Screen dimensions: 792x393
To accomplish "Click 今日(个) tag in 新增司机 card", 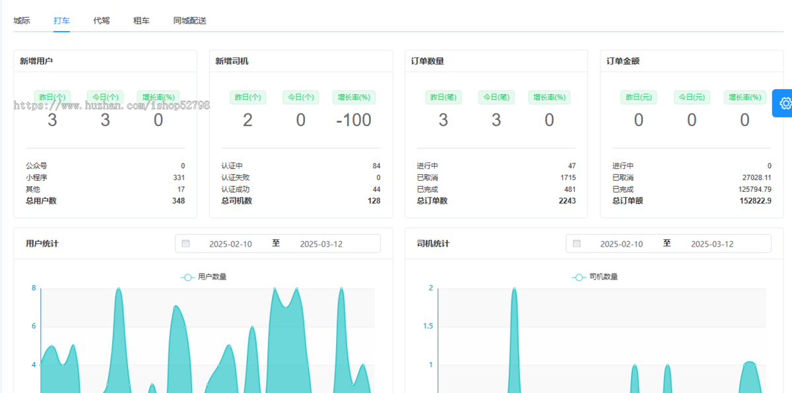I will [300, 98].
